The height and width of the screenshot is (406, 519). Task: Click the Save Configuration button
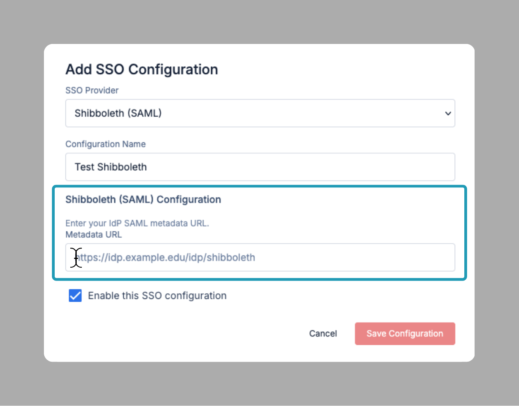tap(405, 334)
